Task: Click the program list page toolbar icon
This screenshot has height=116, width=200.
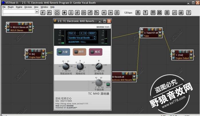Action: pyautogui.click(x=117, y=13)
